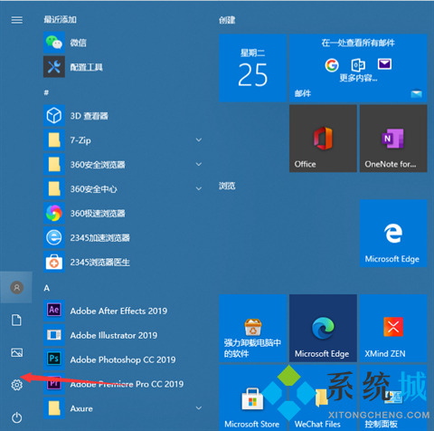Launch the 配置工具 configuration tool icon
Screen dimensions: 434x431
[x=54, y=67]
